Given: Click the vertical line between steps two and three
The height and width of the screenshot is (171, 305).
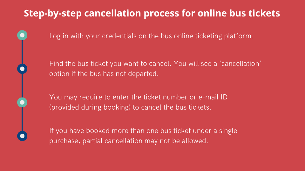Looking at the screenshot, I should click(x=22, y=85).
